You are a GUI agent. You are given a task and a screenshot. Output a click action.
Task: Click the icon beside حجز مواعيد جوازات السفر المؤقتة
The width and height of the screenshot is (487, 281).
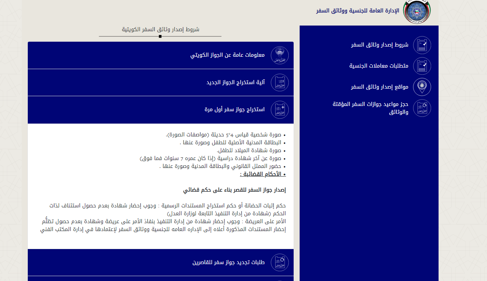click(422, 108)
